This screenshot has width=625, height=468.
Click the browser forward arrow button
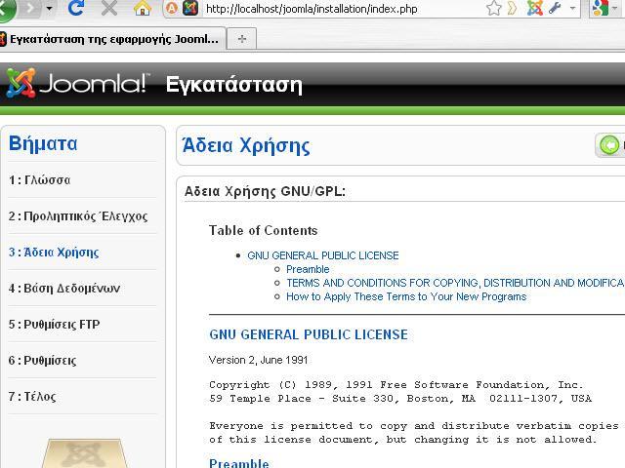coord(30,8)
